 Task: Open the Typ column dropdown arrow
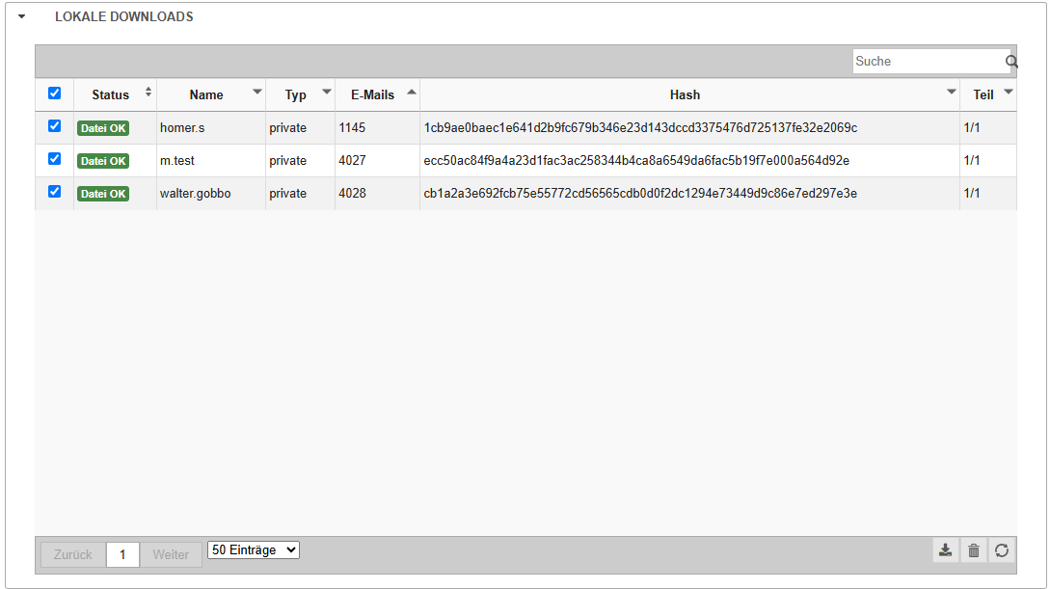[x=326, y=93]
